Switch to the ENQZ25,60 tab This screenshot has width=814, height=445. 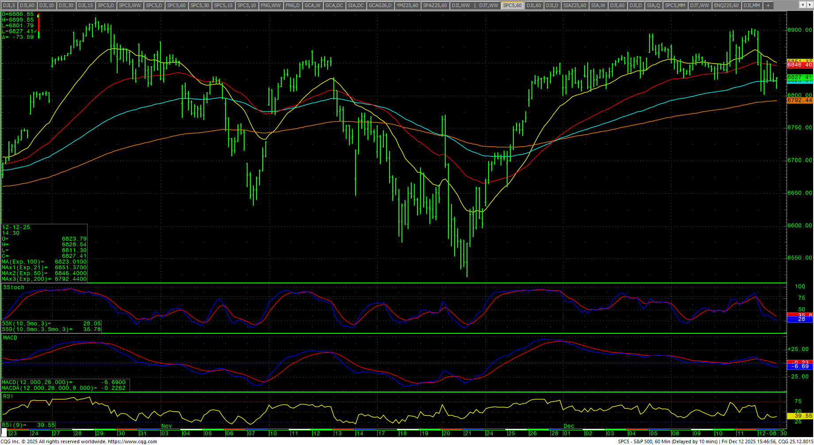point(726,5)
